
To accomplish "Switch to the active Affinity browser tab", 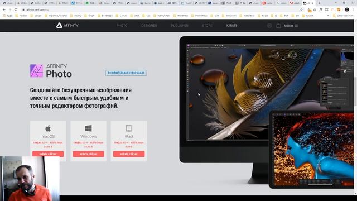I will tap(308, 3).
